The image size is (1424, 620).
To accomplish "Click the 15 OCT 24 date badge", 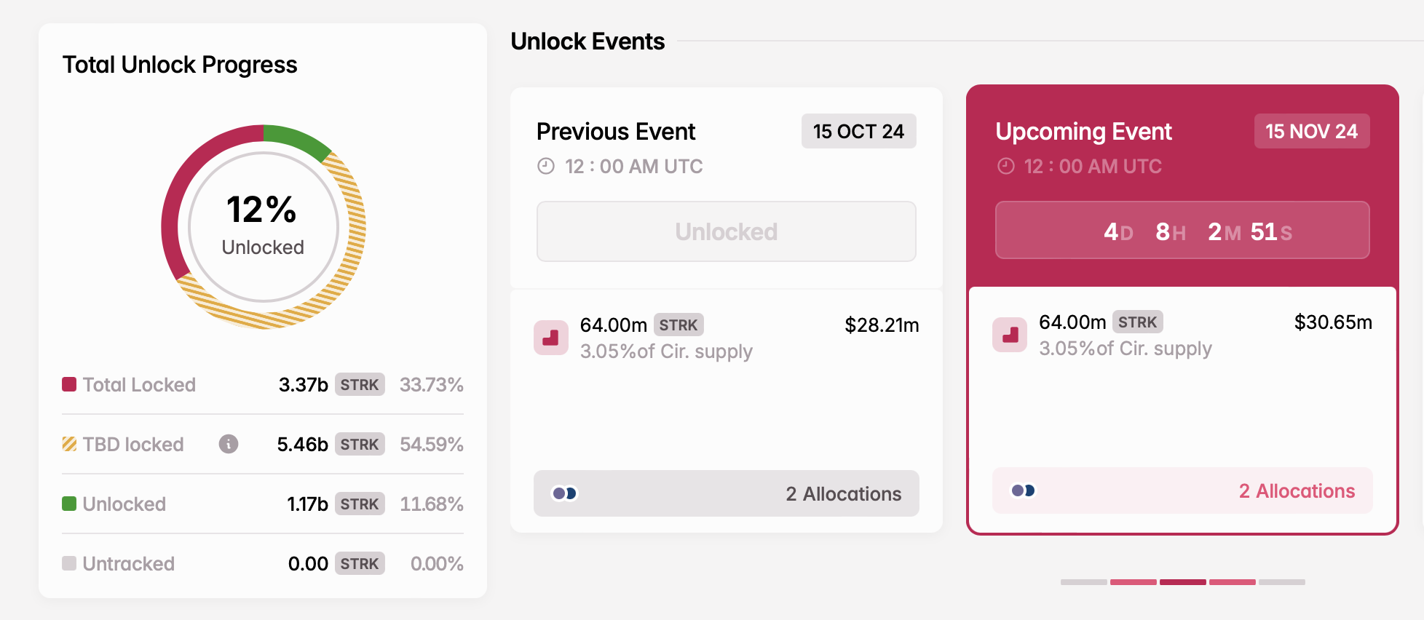I will pyautogui.click(x=858, y=131).
